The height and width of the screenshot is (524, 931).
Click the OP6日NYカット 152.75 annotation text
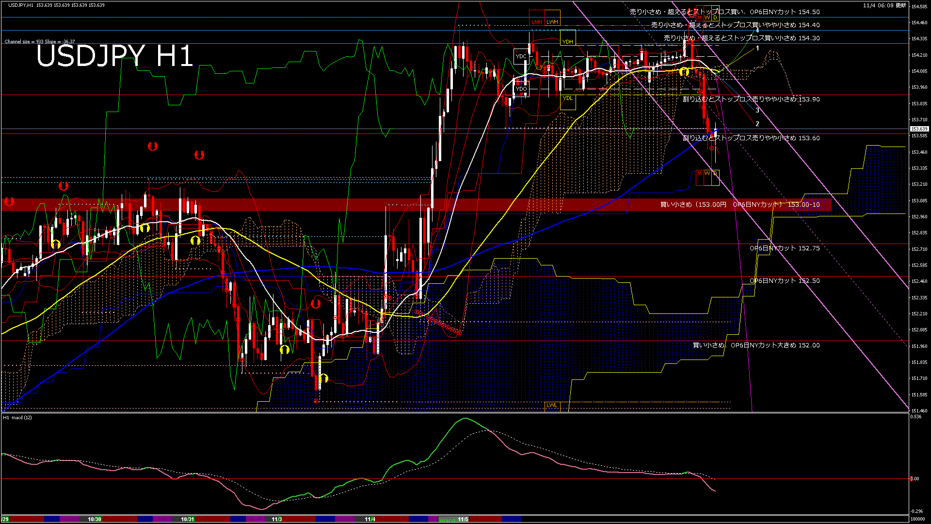[785, 248]
